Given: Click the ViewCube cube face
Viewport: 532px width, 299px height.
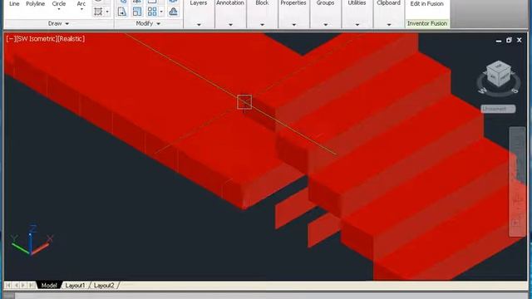Looking at the screenshot, I should coord(499,74).
